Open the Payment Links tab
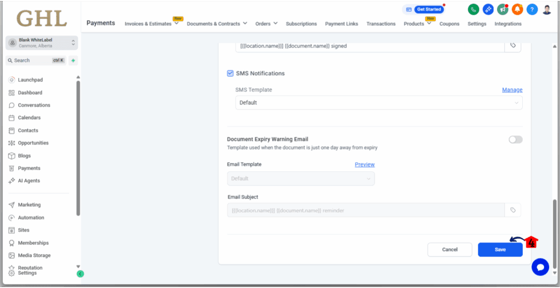The width and height of the screenshot is (560, 288). point(341,24)
